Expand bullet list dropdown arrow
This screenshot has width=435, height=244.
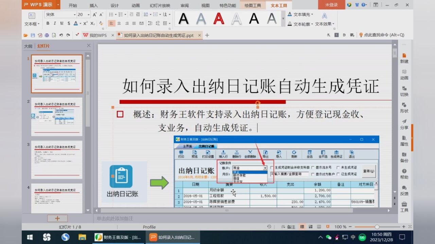116,15
